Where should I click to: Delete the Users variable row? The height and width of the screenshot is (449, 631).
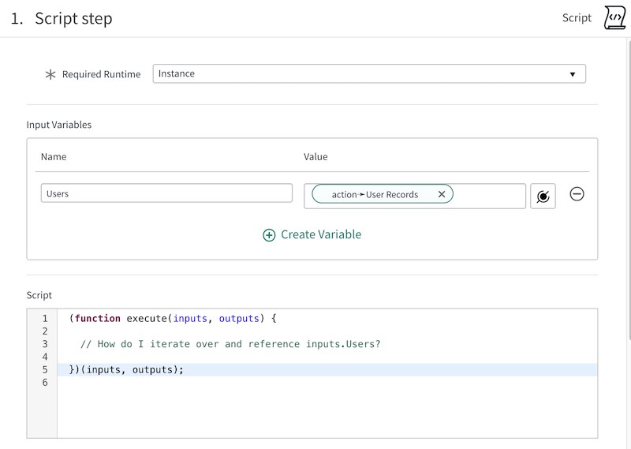(577, 194)
